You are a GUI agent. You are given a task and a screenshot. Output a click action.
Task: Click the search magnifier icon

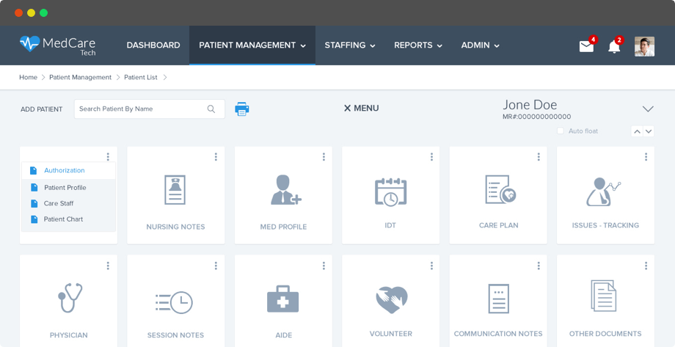[211, 109]
